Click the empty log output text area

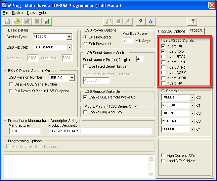click(x=76, y=166)
